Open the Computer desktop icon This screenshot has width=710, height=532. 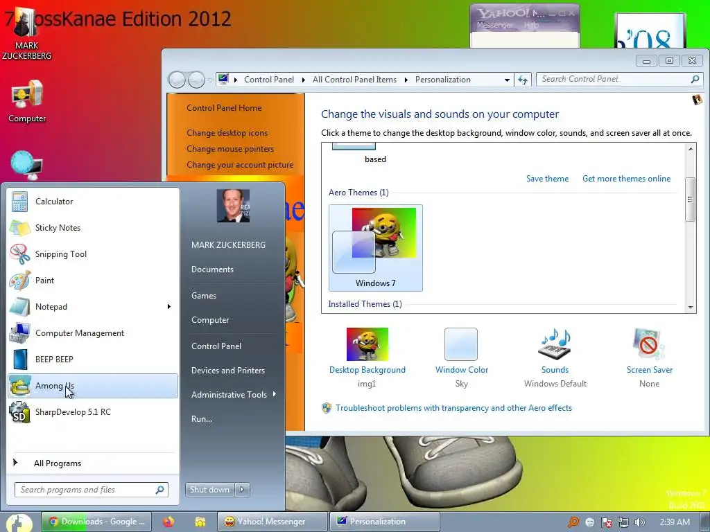tap(27, 102)
